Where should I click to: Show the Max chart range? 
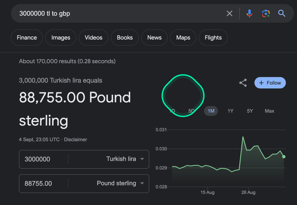(x=269, y=111)
